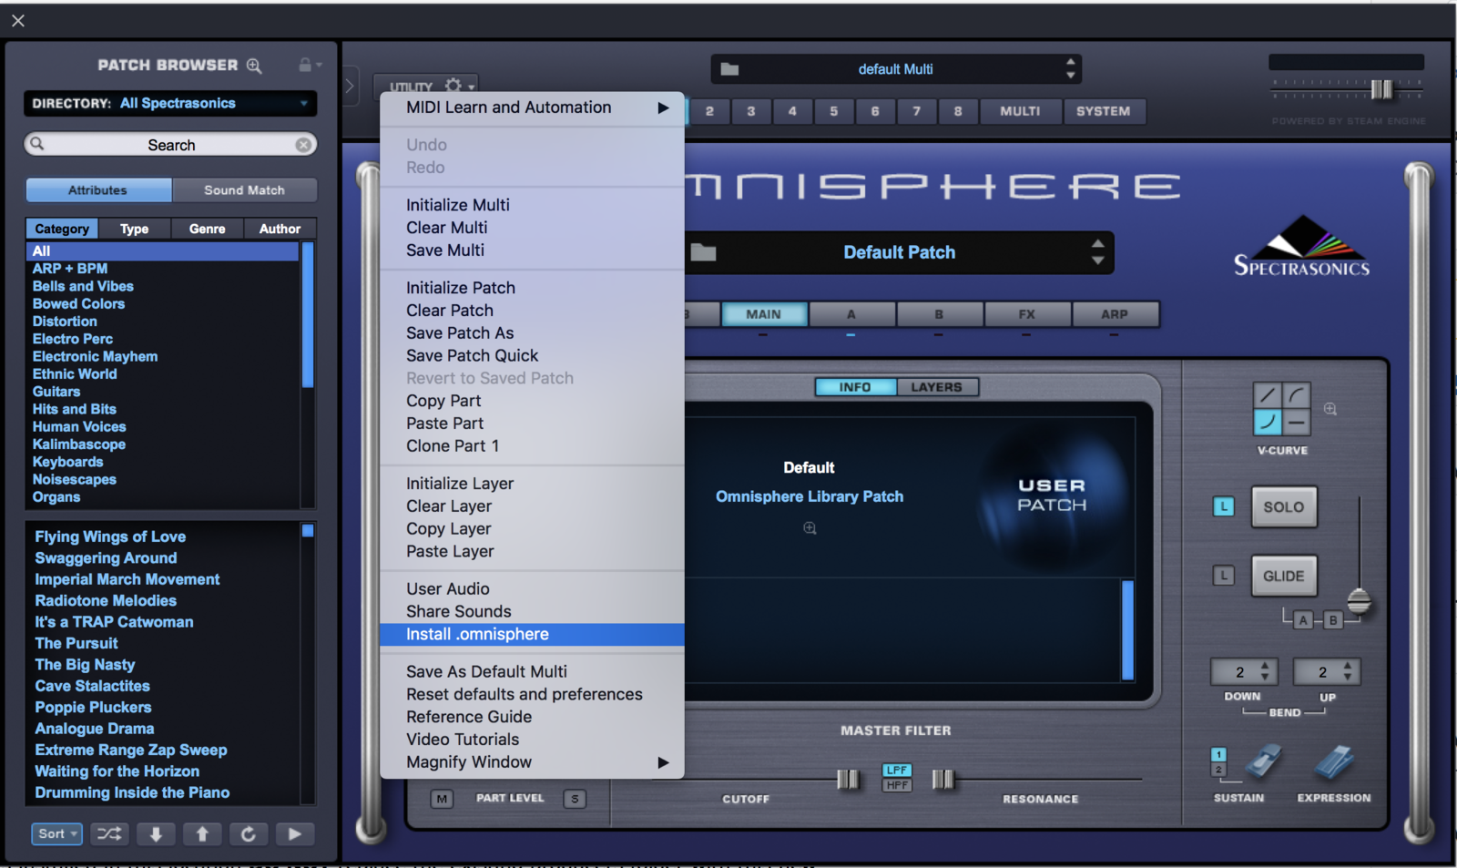Zoom into patch info magnifier icon
Screen dimensions: 1457x868
810,528
